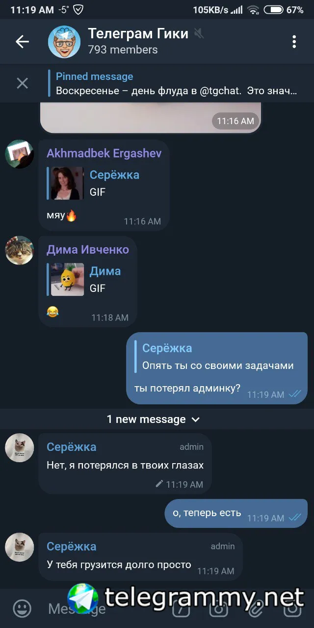Tap the attach paperclip icon

coord(255,609)
